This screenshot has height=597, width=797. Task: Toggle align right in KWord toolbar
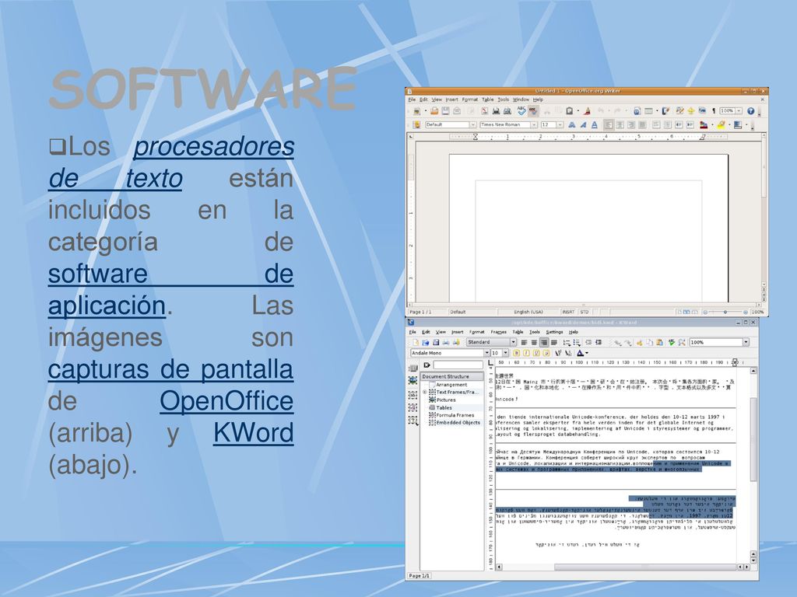pos(544,342)
